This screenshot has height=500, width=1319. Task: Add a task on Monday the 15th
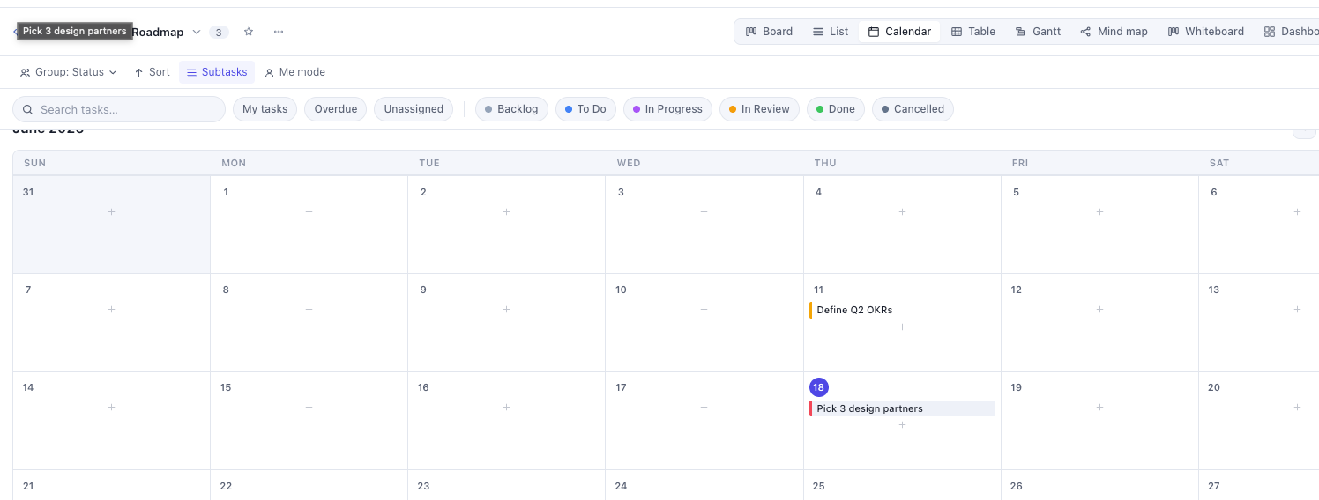309,408
